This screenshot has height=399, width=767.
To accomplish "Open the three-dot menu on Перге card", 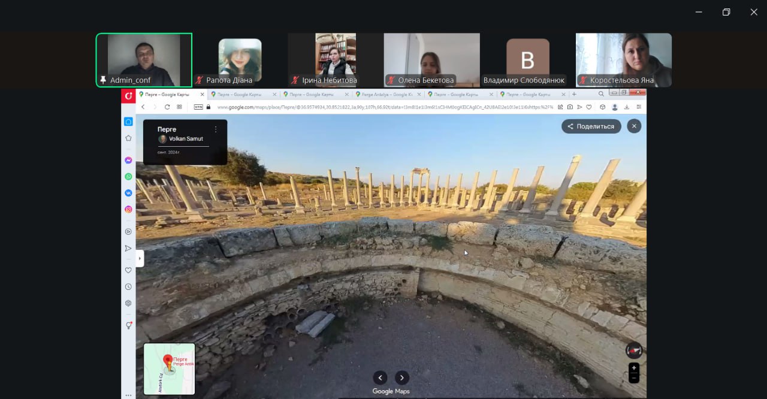I will pyautogui.click(x=216, y=129).
